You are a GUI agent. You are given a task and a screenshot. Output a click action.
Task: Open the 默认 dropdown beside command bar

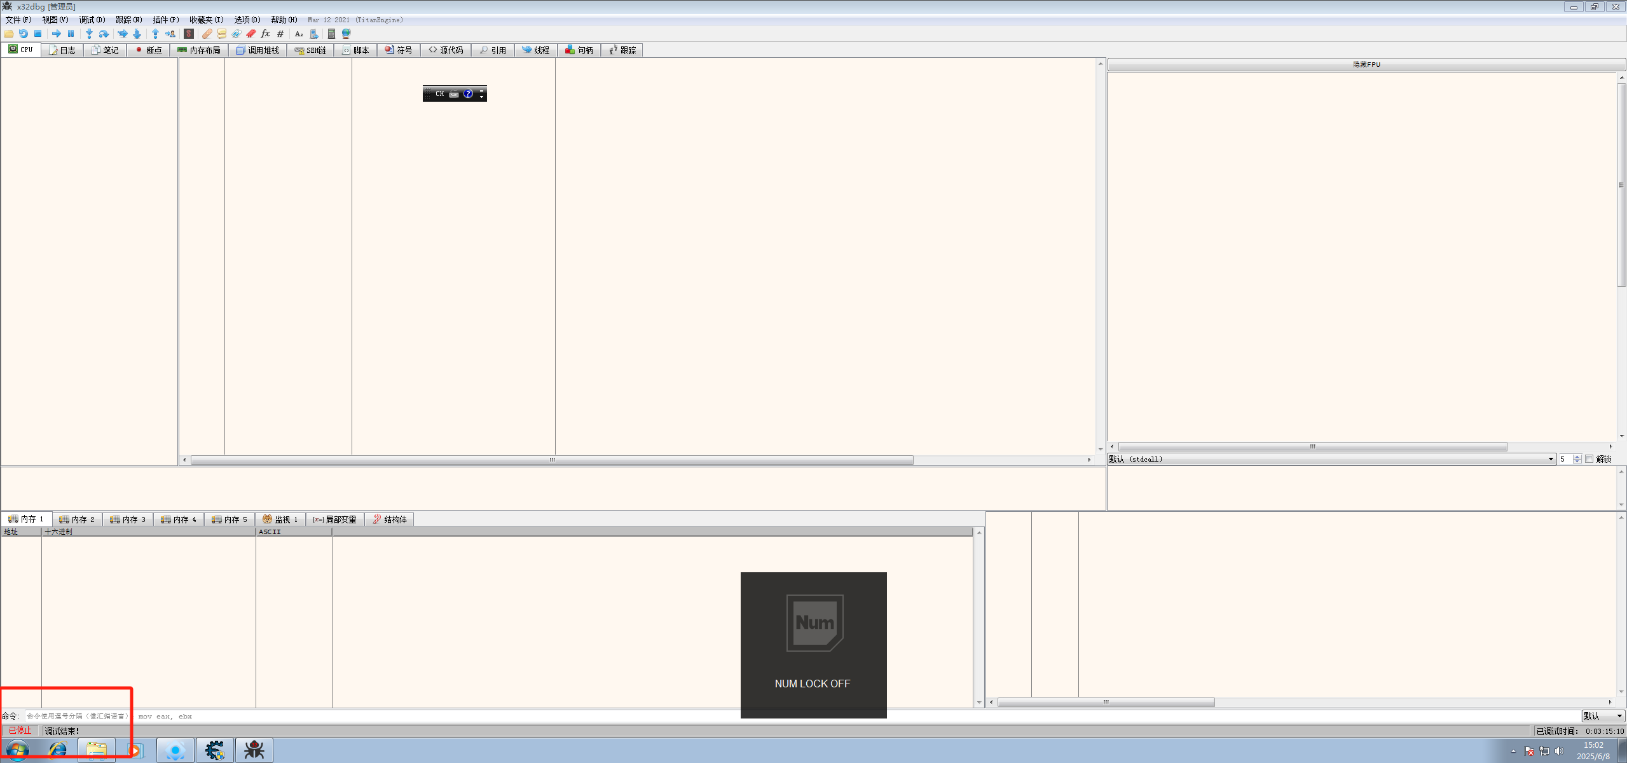tap(1603, 716)
